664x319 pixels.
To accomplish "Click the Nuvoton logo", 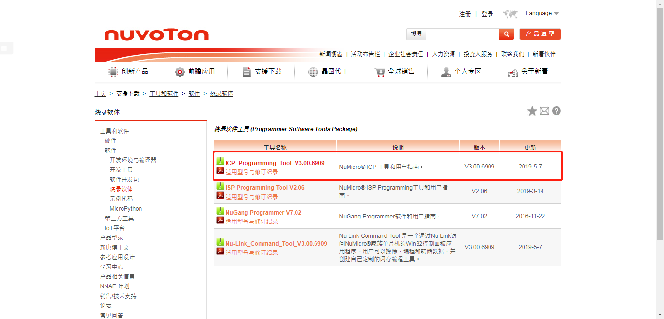I will (x=156, y=35).
